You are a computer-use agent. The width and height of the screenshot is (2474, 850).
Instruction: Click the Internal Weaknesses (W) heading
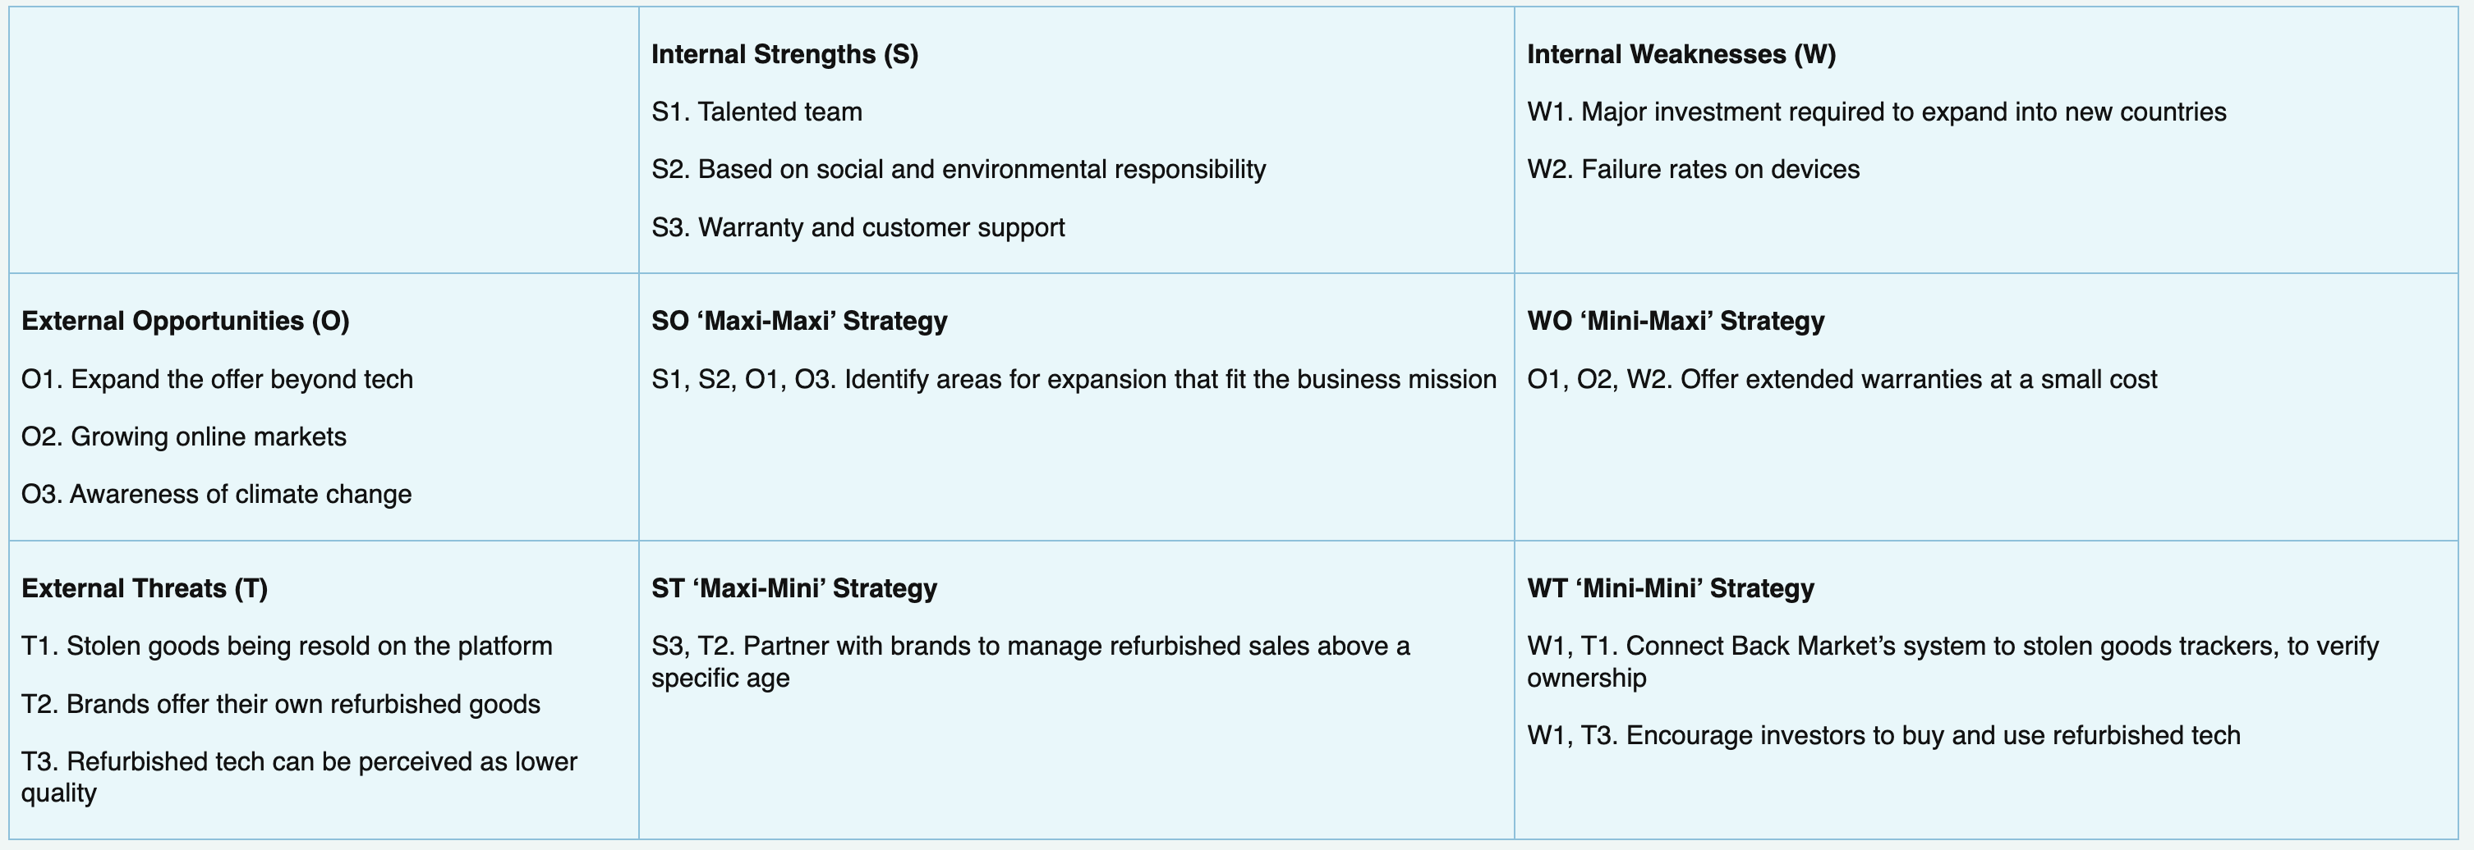pos(1681,55)
